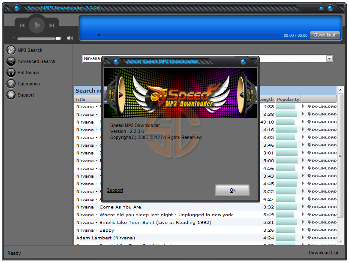Download Nirvana - Sappy
Screen dimensions: 349x263
click(322, 230)
